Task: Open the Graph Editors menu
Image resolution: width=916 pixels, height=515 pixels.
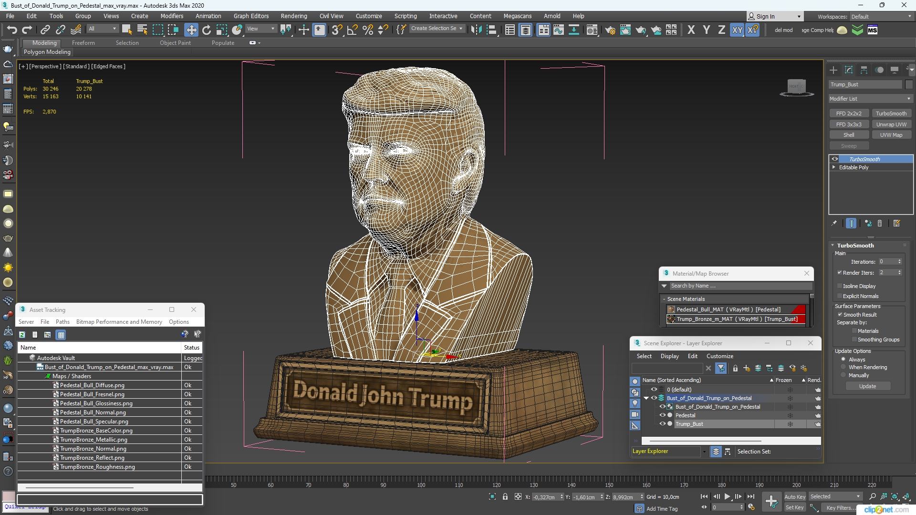Action: (251, 16)
